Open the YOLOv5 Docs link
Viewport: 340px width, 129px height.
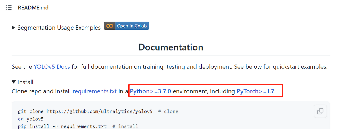point(52,66)
